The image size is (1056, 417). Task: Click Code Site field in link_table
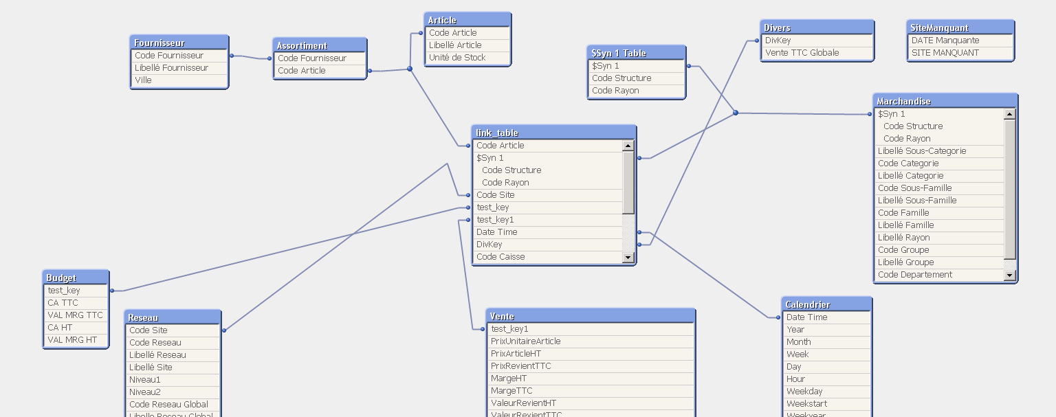coord(548,195)
